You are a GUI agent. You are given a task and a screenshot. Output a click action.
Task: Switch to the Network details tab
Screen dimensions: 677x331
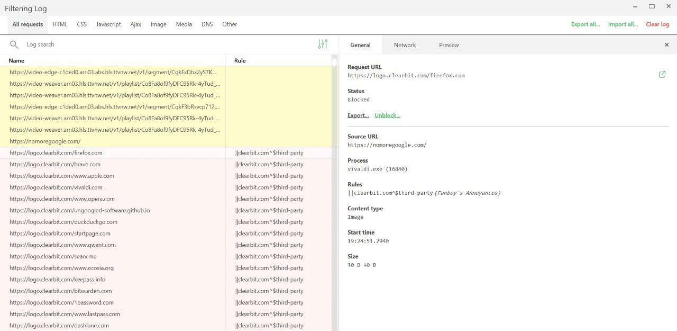coord(405,45)
